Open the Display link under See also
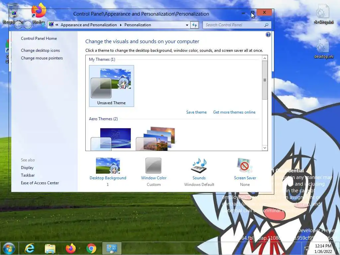Image resolution: width=340 pixels, height=255 pixels. pyautogui.click(x=27, y=168)
